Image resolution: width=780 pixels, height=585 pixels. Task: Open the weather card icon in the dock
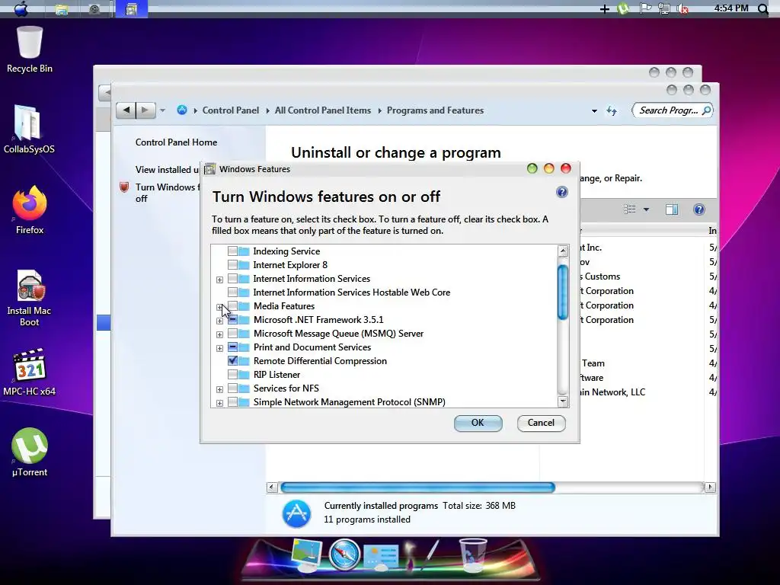(381, 556)
